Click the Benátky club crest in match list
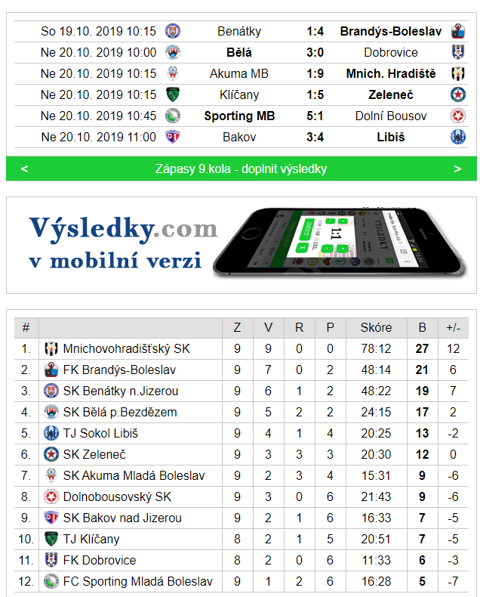Image resolution: width=480 pixels, height=597 pixels. point(173,31)
